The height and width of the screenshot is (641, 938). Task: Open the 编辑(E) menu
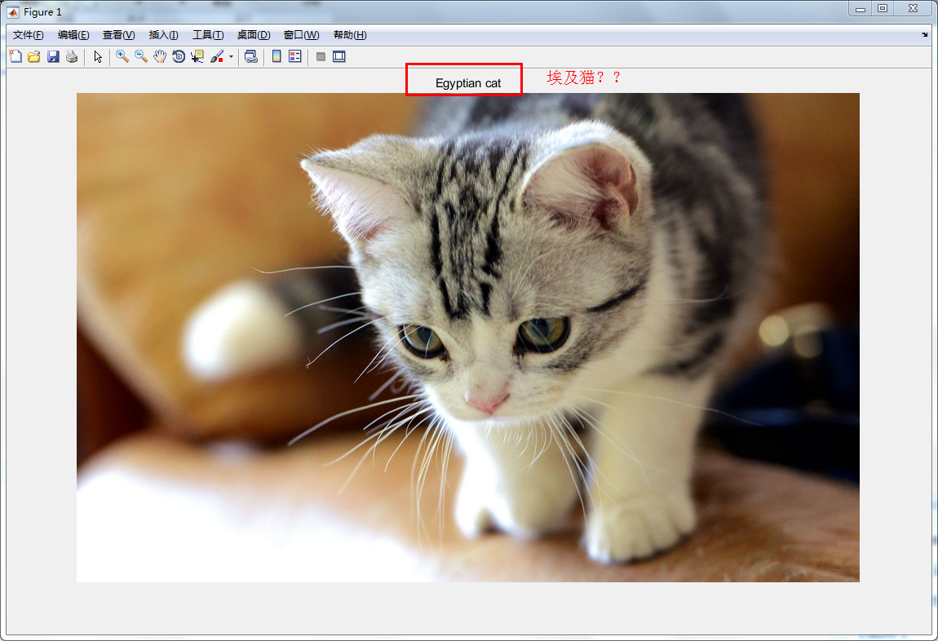click(73, 35)
